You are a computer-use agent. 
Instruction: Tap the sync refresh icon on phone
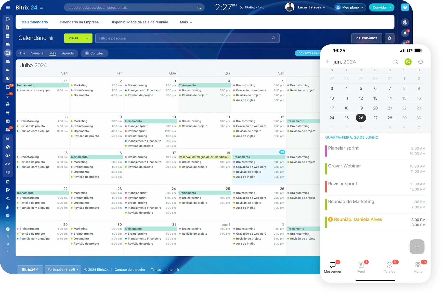[x=420, y=62]
